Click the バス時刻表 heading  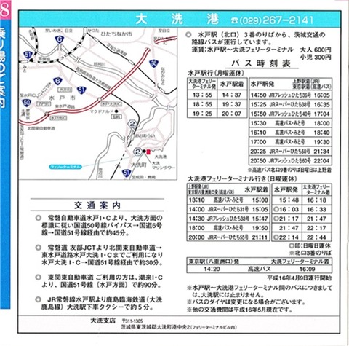pyautogui.click(x=261, y=63)
